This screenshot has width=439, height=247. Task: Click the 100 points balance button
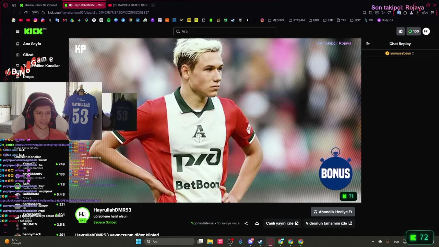click(413, 31)
